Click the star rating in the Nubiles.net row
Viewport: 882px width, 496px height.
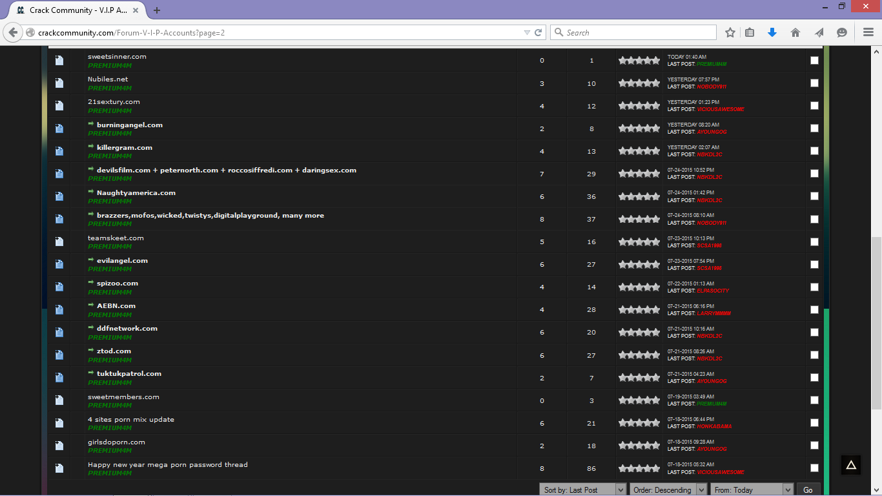(639, 83)
